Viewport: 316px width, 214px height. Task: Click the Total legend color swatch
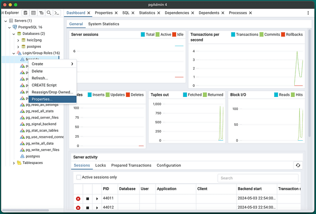pos(143,35)
